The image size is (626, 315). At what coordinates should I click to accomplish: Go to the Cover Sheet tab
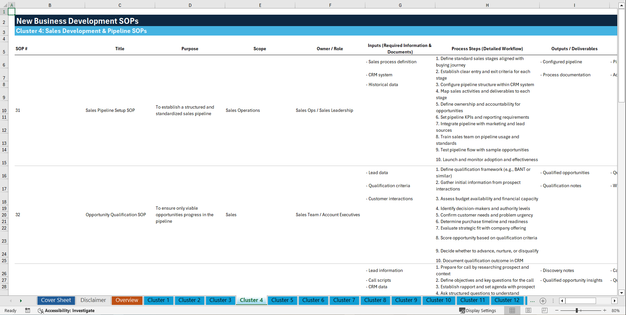(x=56, y=300)
